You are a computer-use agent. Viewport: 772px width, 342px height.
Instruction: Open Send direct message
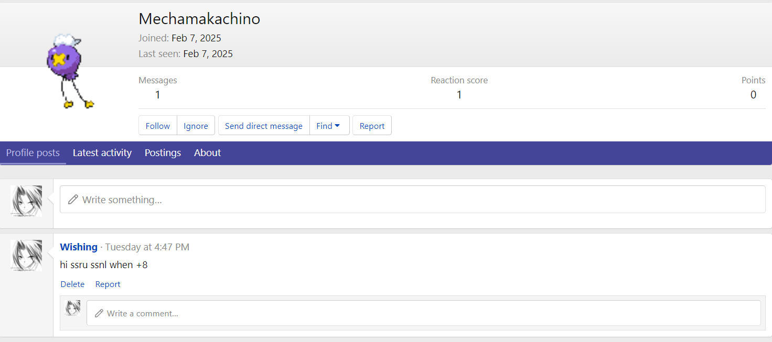263,126
